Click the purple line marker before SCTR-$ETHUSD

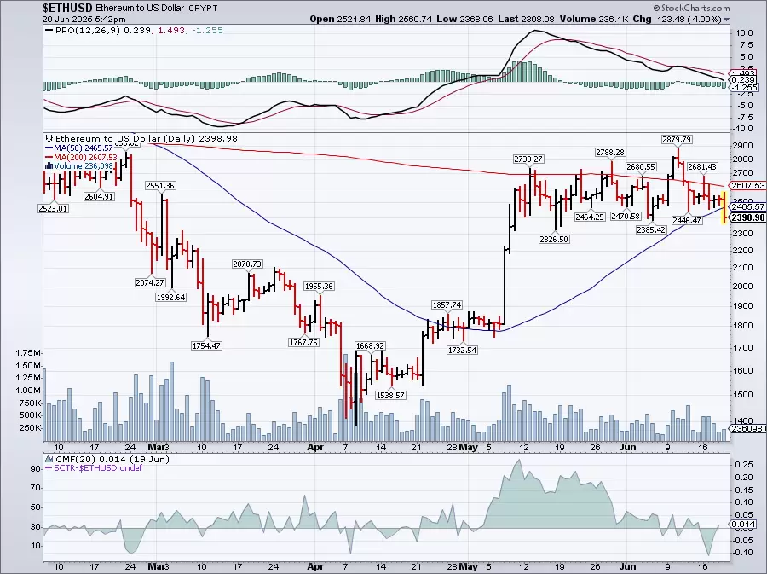(49, 468)
